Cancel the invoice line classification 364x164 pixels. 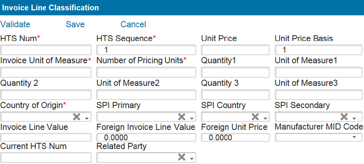tap(133, 25)
